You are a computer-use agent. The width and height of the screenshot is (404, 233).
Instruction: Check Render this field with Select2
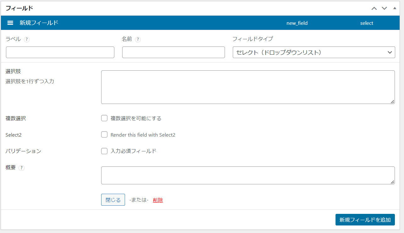pyautogui.click(x=104, y=135)
